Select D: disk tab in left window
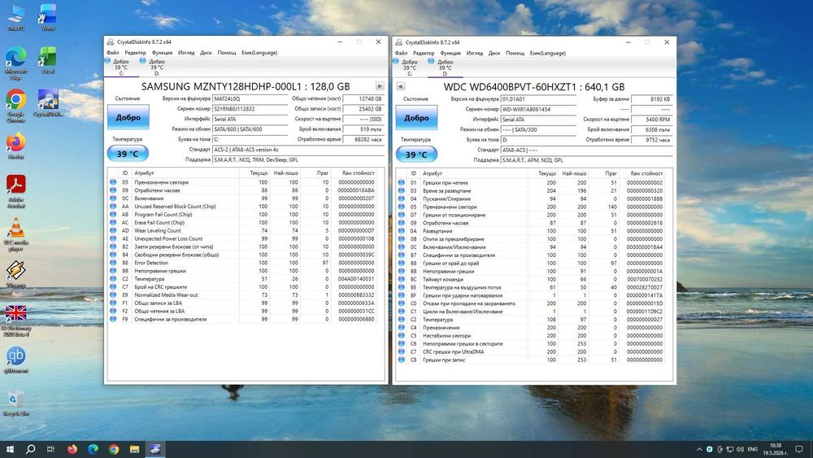Image resolution: width=813 pixels, height=458 pixels. (x=157, y=67)
